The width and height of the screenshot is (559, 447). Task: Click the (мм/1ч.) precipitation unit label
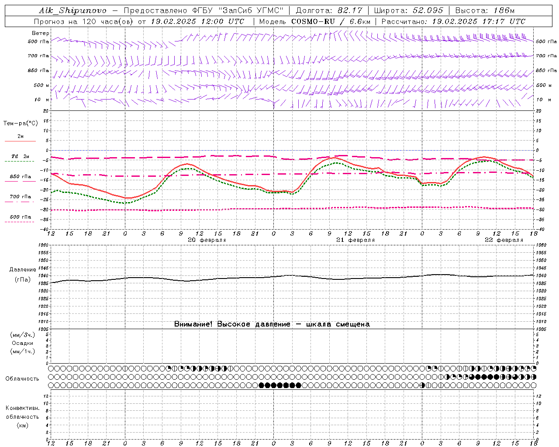point(23,351)
